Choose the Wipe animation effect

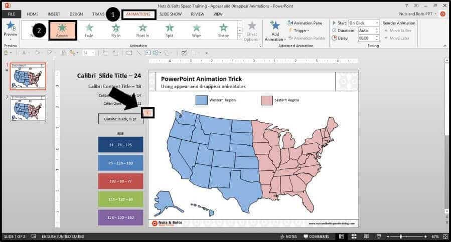197,31
